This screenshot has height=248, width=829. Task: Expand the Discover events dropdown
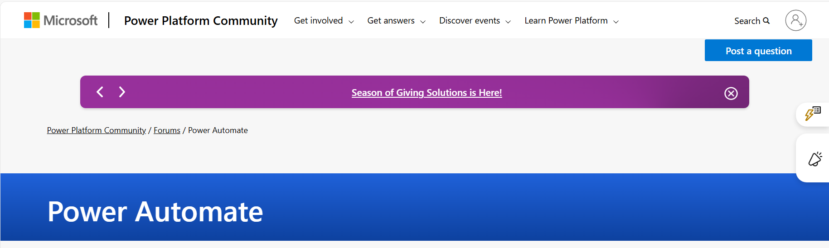tap(475, 21)
